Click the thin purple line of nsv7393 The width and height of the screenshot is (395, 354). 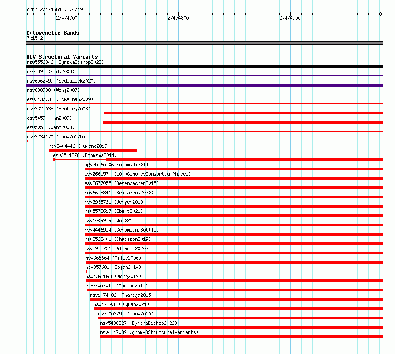(x=204, y=75)
